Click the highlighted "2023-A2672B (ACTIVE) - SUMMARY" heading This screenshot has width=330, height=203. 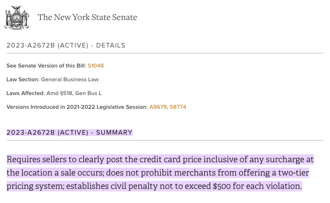pos(69,133)
